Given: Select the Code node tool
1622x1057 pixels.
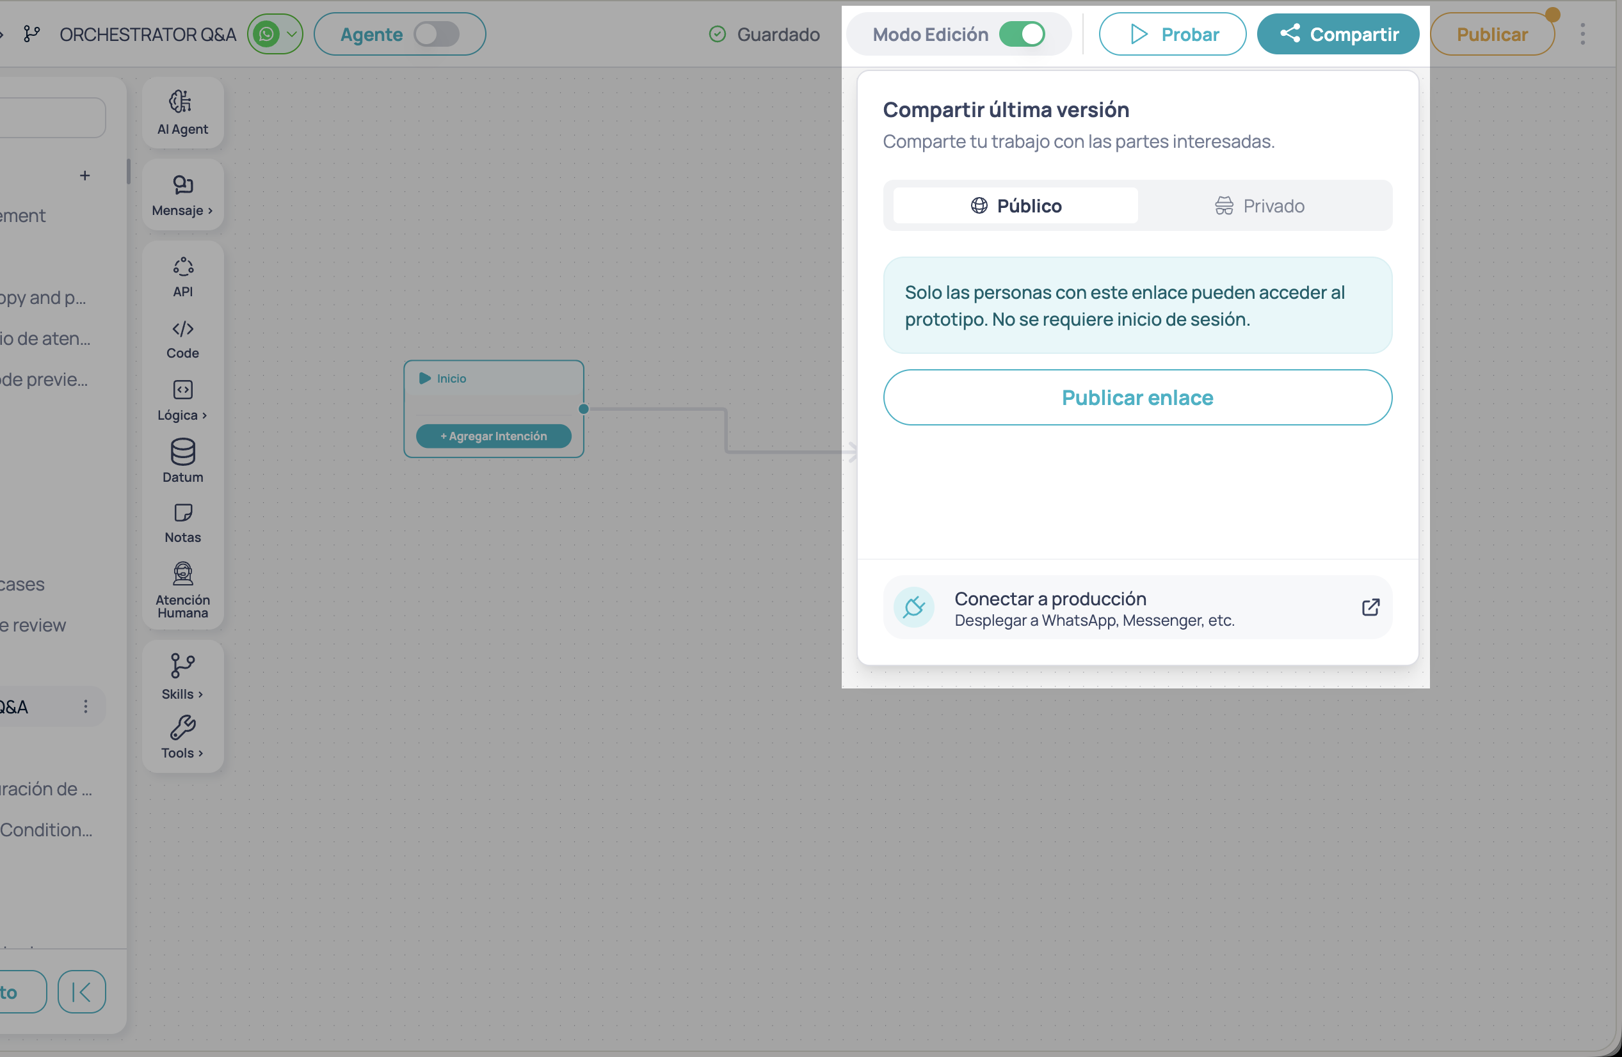Looking at the screenshot, I should (x=182, y=338).
